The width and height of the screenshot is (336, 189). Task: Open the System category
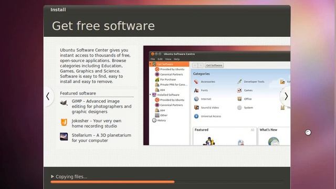(245, 108)
